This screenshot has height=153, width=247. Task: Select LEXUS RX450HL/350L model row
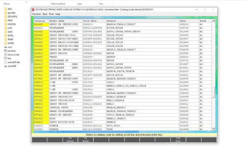coord(123,35)
